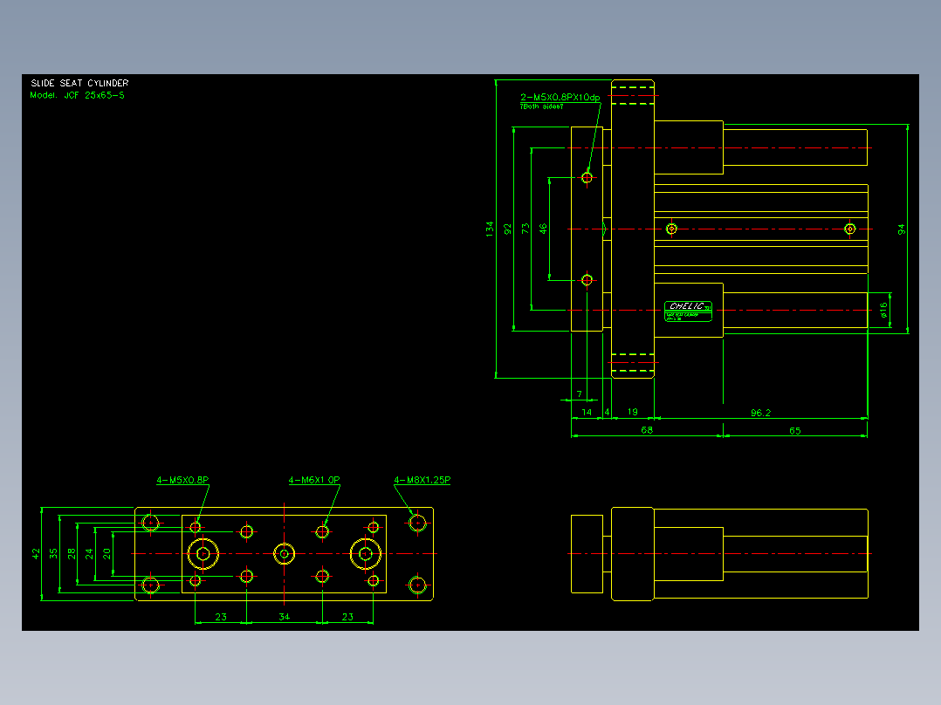The image size is (941, 705).
Task: Click the '4-M5X0.8P' hole callout
Action: coord(182,480)
